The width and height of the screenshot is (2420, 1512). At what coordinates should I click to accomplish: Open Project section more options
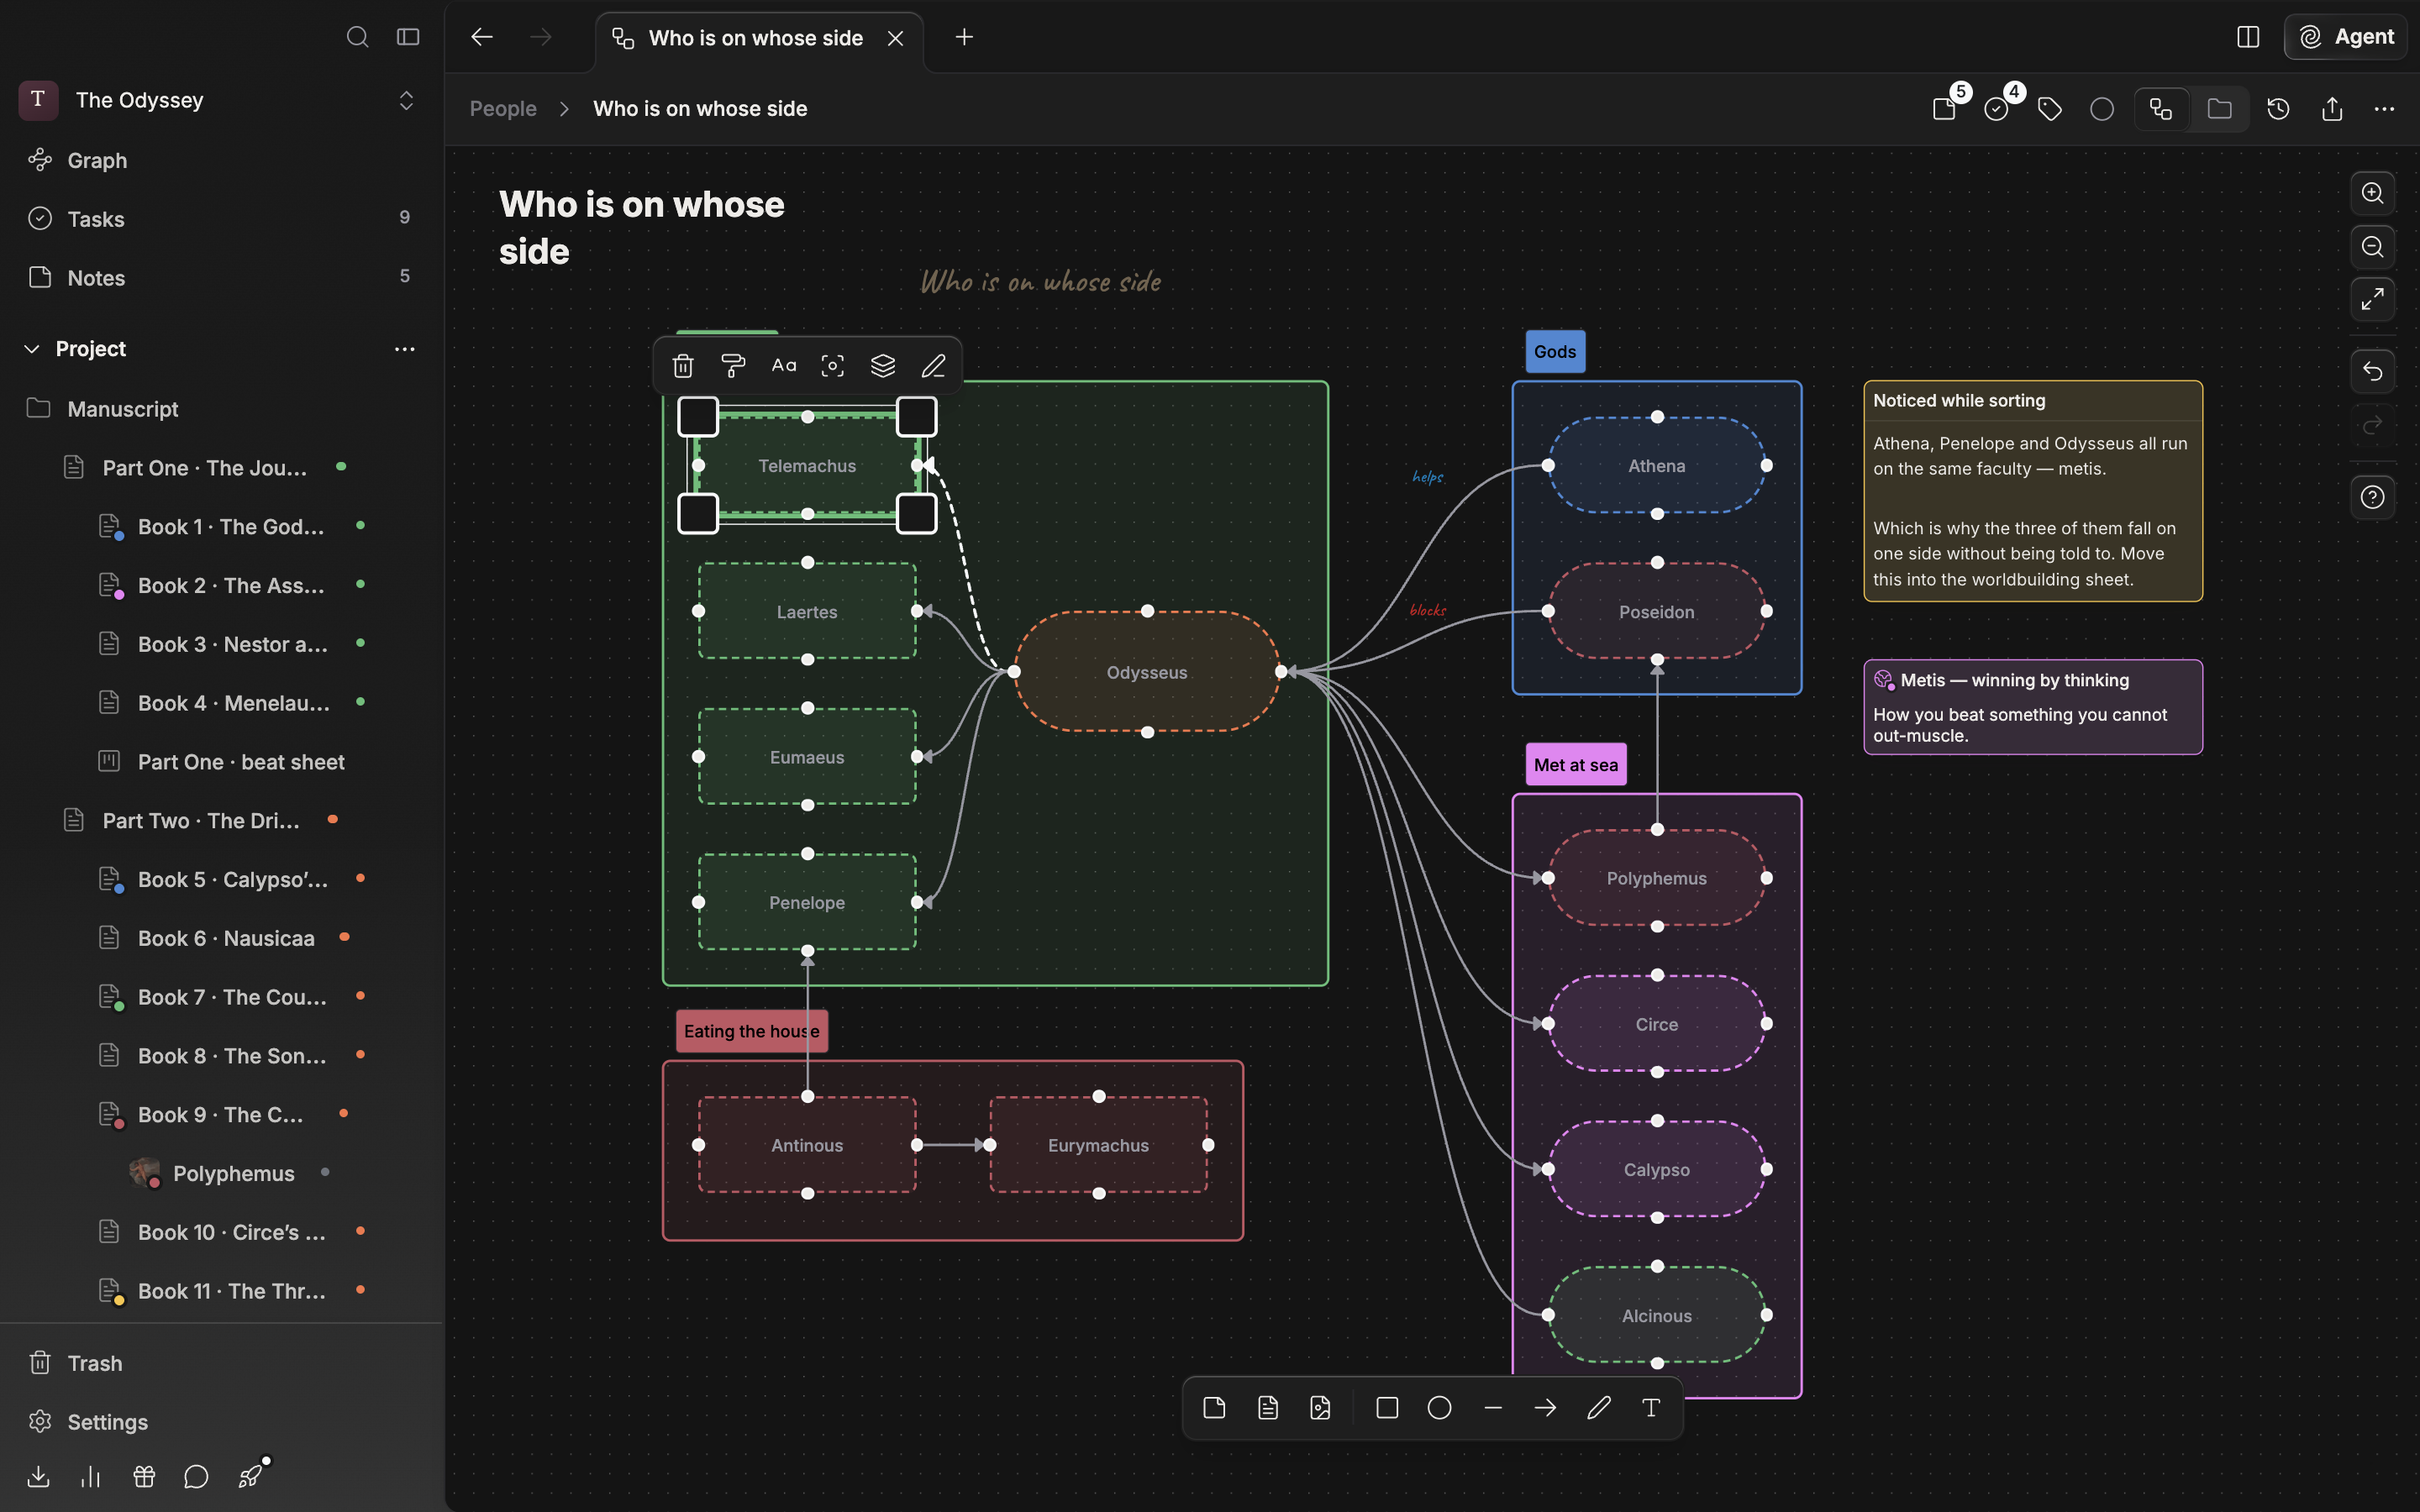405,349
